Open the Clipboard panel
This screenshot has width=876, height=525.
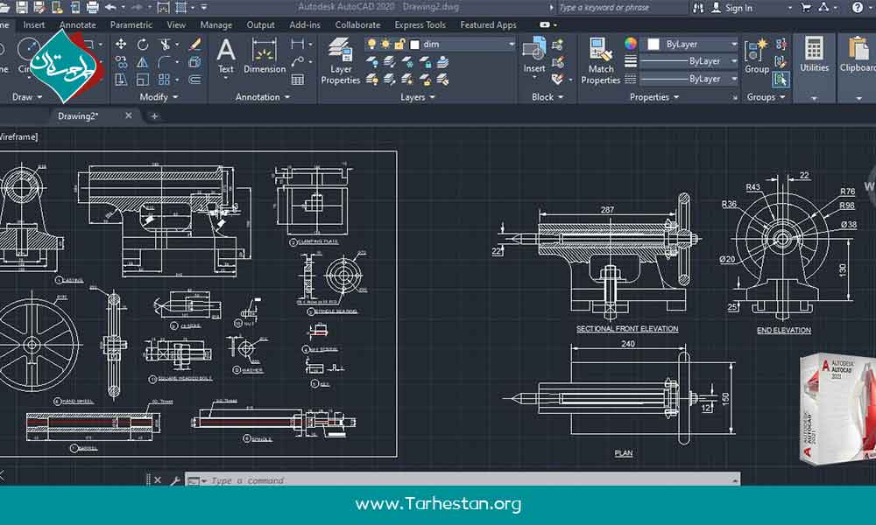[858, 54]
